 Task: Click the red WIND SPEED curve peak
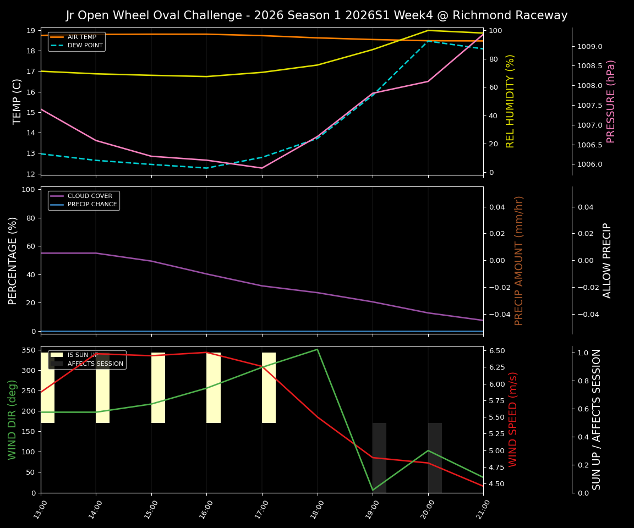206,353
